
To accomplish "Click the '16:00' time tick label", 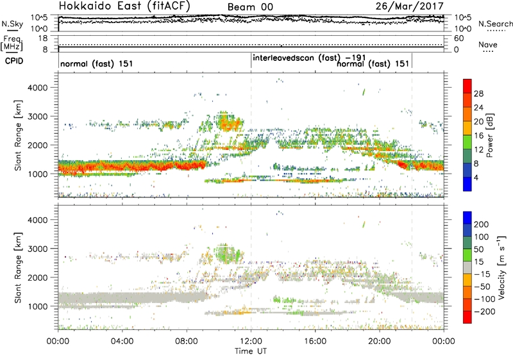I will 315,342.
